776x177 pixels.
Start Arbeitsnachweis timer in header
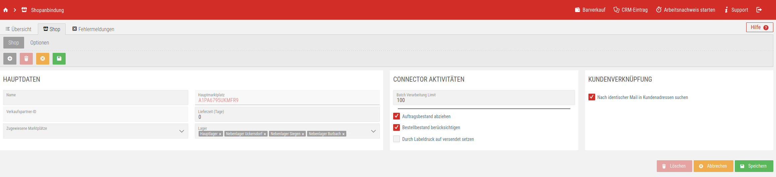(x=686, y=10)
